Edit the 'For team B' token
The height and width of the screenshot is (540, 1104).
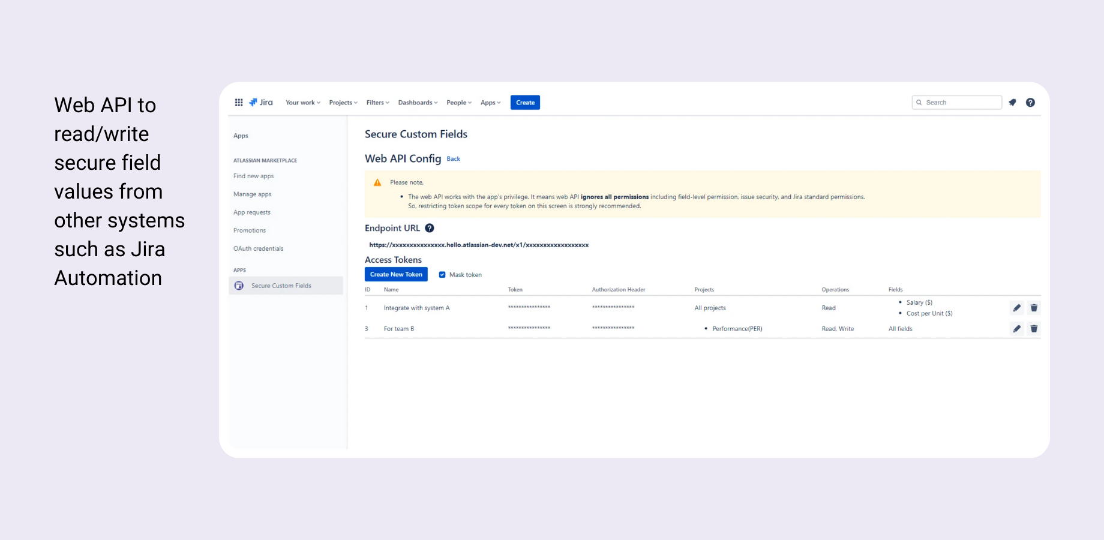pyautogui.click(x=1016, y=328)
